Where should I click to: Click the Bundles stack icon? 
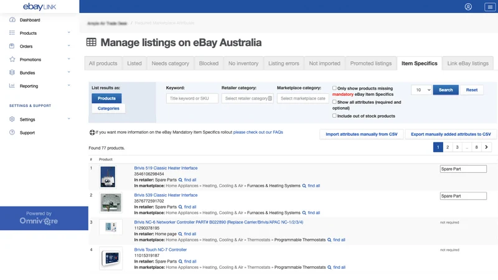point(12,72)
